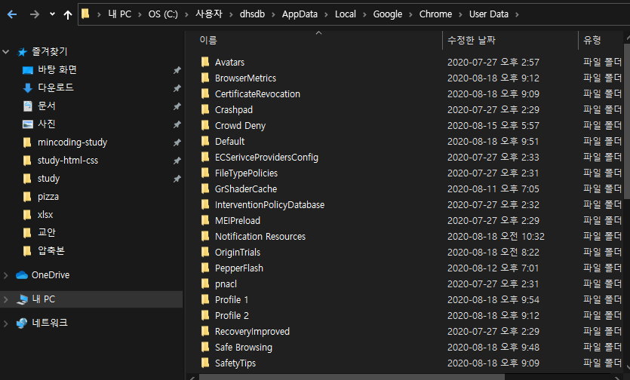Click pin icon next to 바탕 화면

pos(177,70)
